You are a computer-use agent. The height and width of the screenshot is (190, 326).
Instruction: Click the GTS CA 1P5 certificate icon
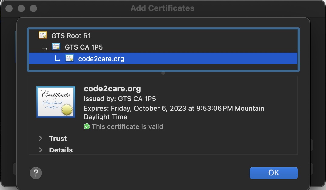[56, 47]
